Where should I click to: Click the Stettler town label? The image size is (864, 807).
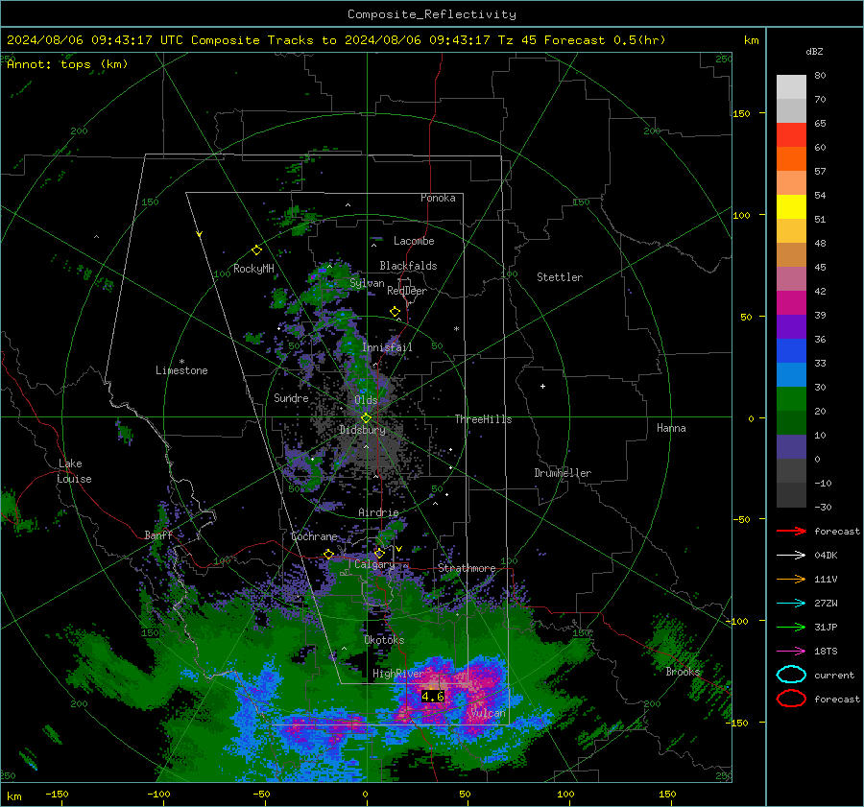coord(560,277)
